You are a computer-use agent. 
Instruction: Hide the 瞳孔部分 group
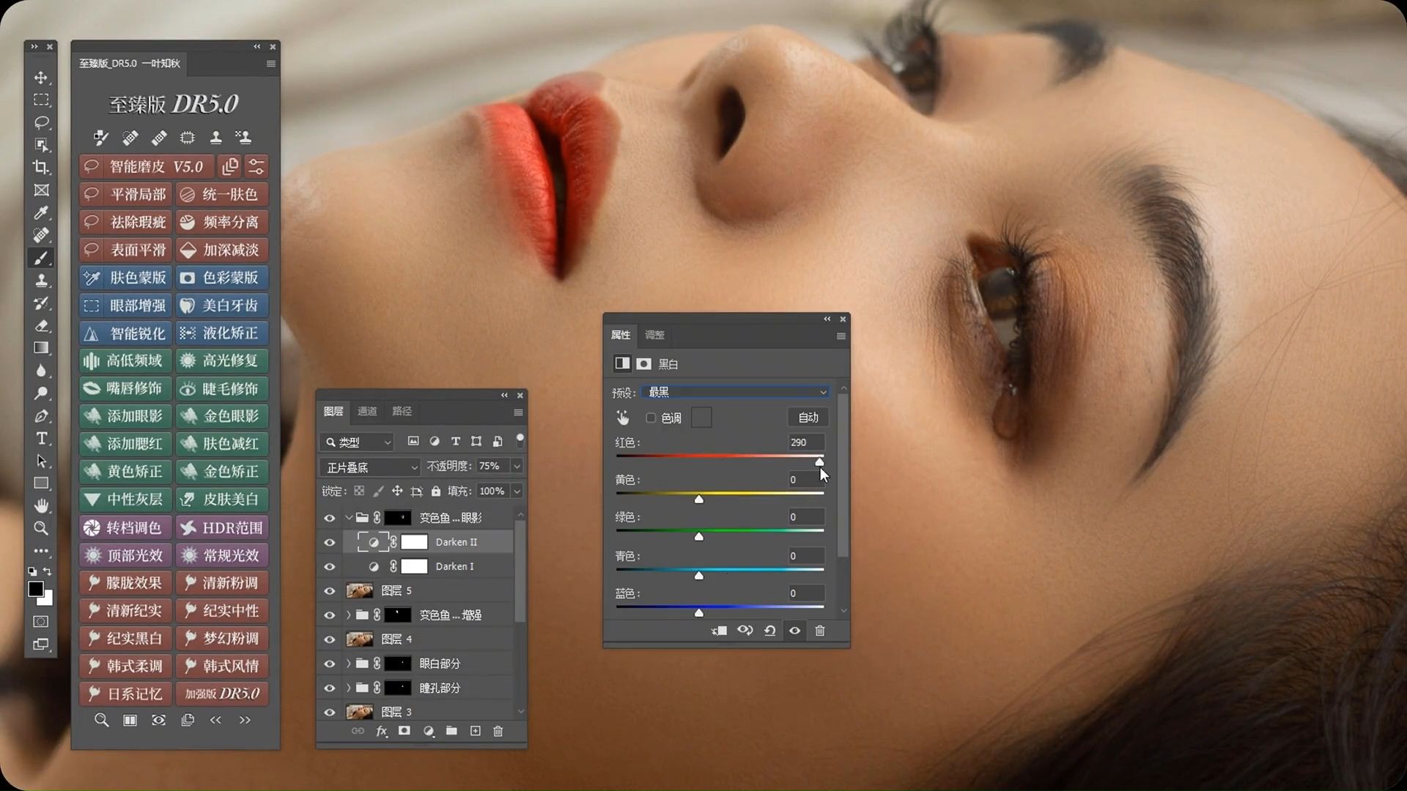click(330, 688)
